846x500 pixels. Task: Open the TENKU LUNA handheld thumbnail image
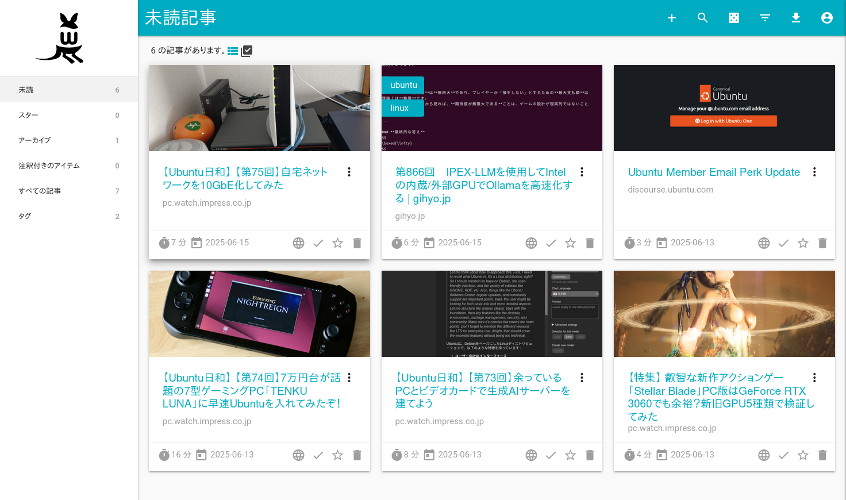tap(259, 314)
